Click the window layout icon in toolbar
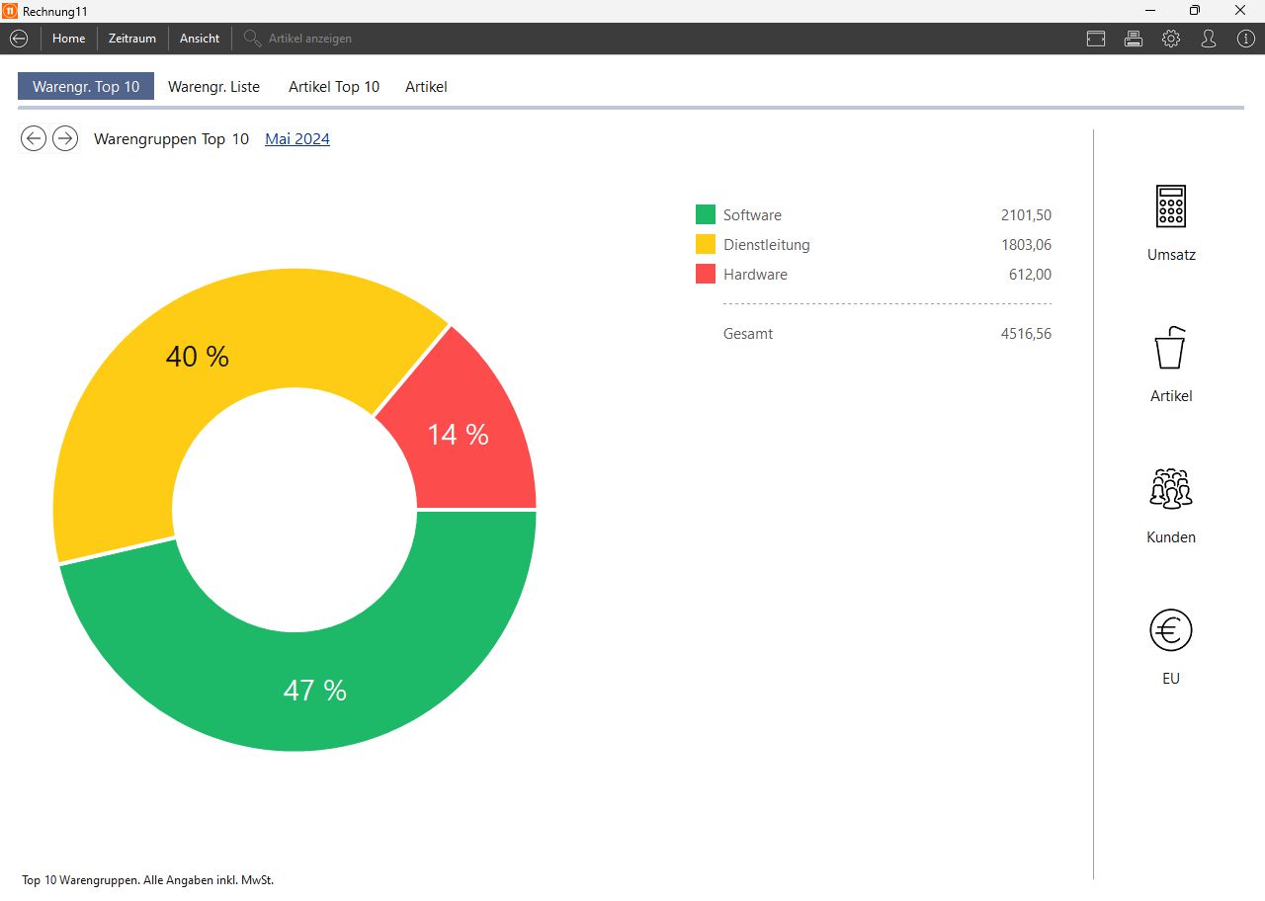Viewport: 1265px width, 901px height. tap(1096, 39)
